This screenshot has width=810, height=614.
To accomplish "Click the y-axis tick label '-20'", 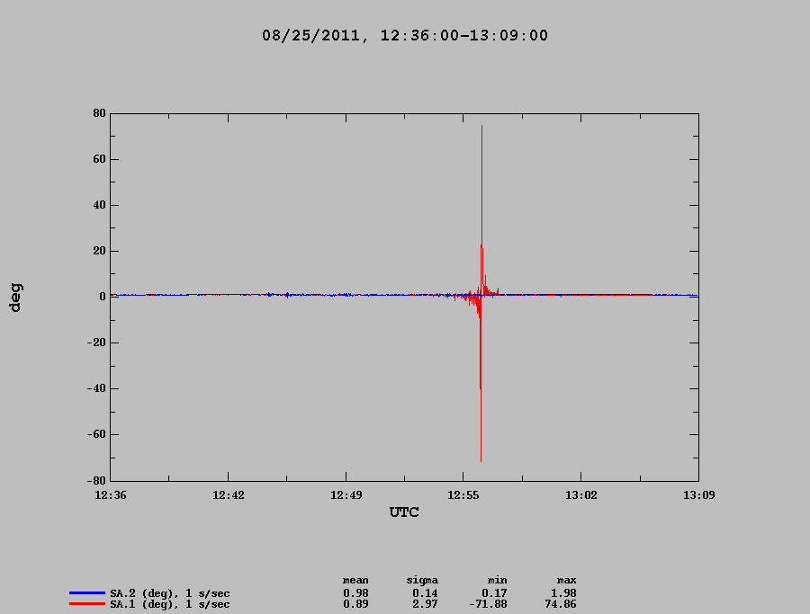I will (96, 343).
